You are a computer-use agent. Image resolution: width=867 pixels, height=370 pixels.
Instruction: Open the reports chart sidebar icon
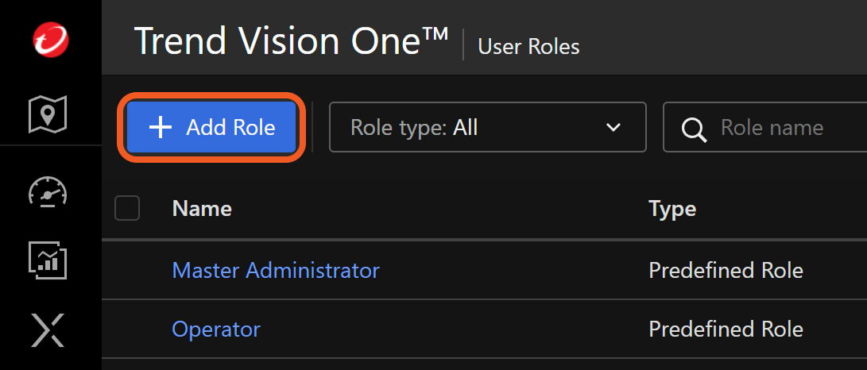[48, 260]
